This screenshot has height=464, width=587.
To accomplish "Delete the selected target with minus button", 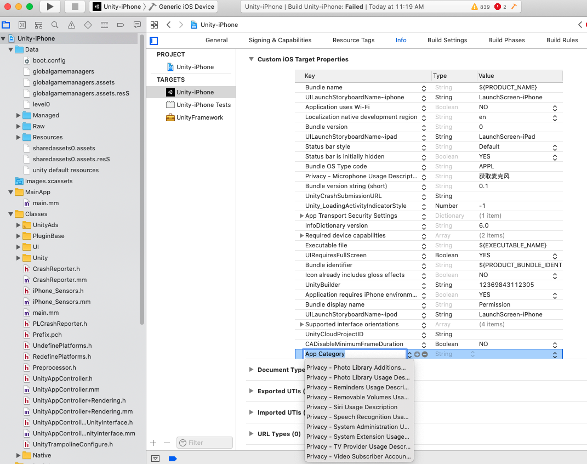I will 167,443.
